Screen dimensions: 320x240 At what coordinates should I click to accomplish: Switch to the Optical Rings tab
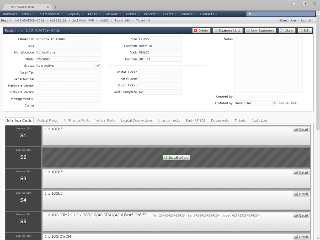pos(48,120)
